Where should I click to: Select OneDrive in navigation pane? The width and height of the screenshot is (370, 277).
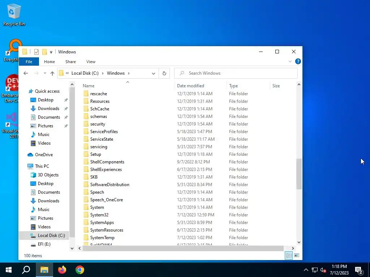[44, 155]
